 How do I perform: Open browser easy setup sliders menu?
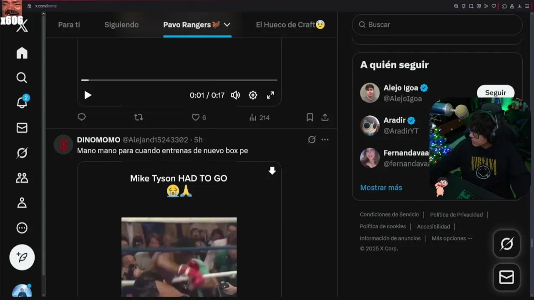point(527,6)
